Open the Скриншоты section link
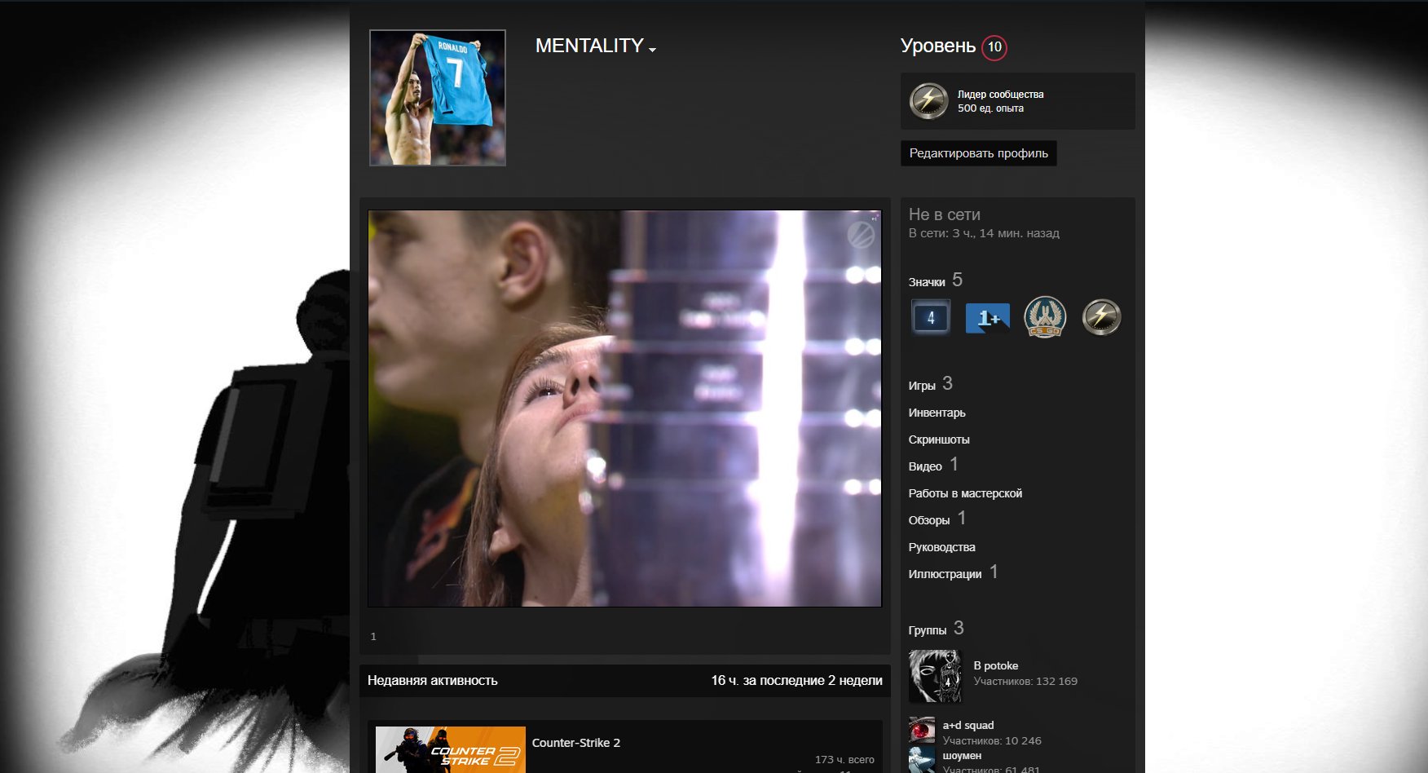This screenshot has width=1428, height=773. 939,440
